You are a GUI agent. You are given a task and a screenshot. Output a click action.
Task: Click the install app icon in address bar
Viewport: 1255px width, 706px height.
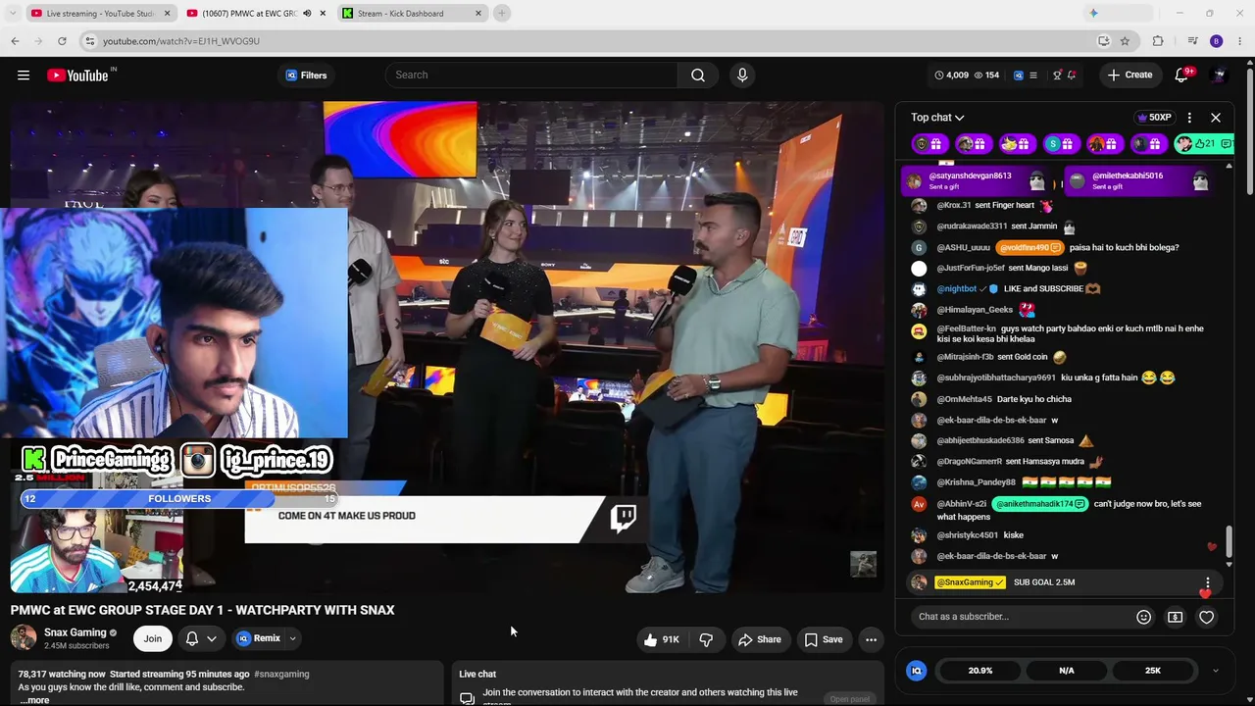click(x=1104, y=41)
